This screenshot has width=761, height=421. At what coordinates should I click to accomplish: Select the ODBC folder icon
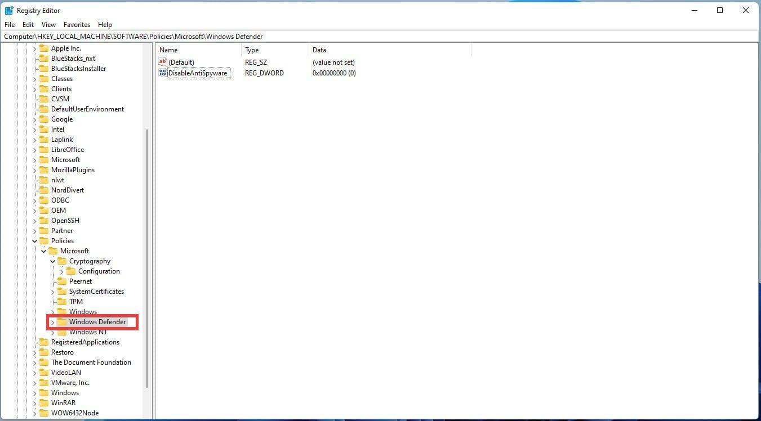point(43,200)
